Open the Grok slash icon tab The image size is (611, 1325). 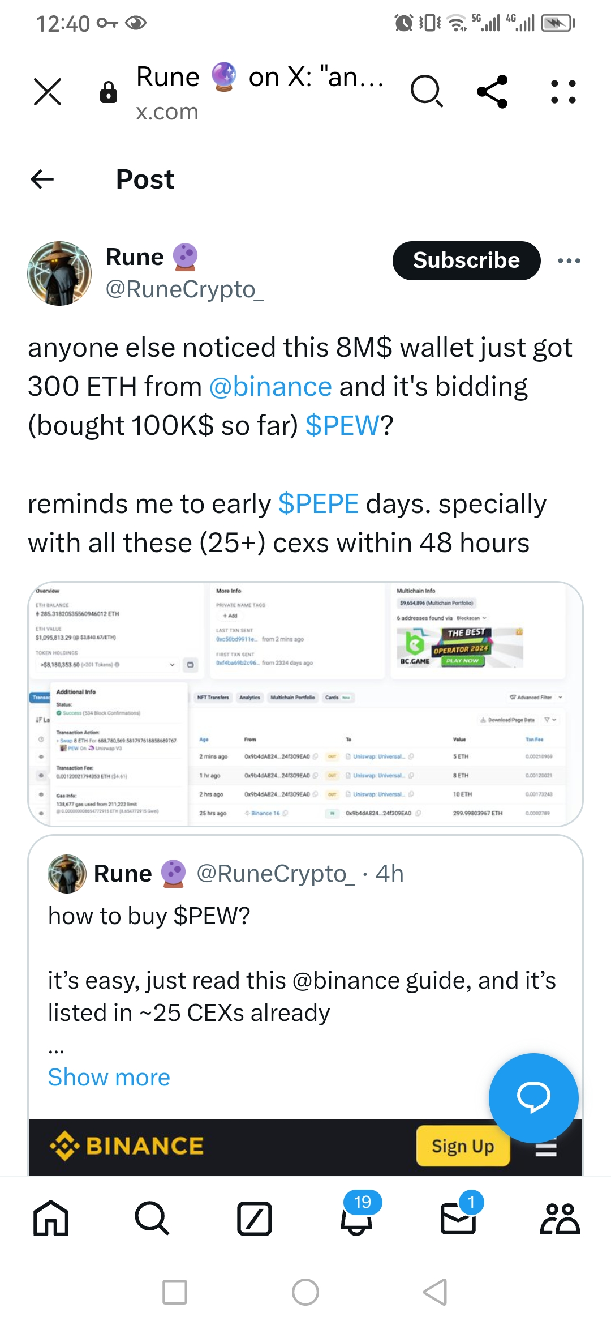tap(255, 1218)
